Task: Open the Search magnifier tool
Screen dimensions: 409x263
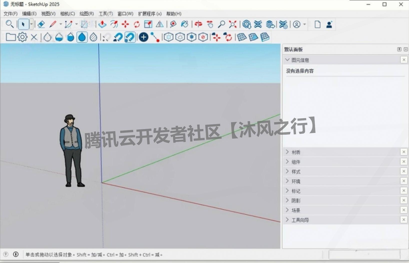Action: pyautogui.click(x=10, y=24)
